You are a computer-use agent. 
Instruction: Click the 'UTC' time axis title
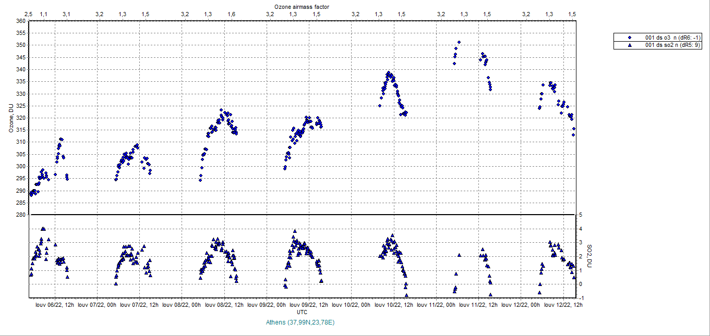coord(302,312)
